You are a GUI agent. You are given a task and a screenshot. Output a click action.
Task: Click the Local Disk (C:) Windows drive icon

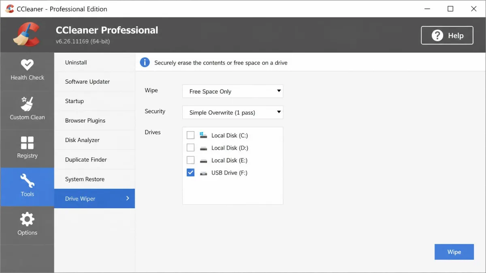pos(203,135)
